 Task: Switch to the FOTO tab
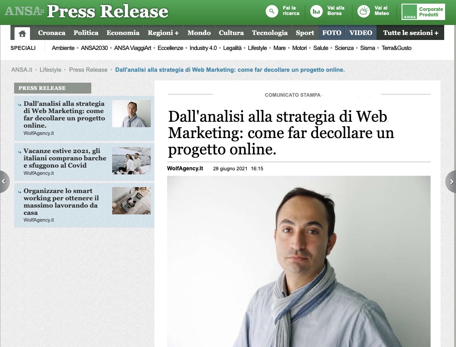pos(332,33)
